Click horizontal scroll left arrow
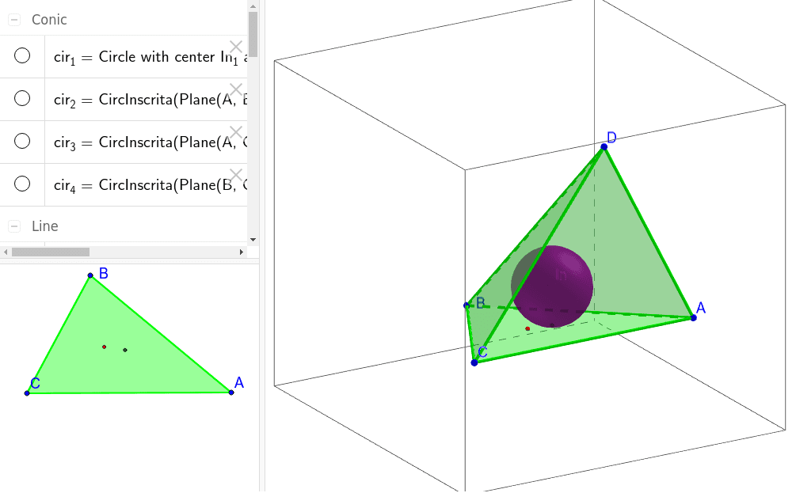796x493 pixels. (x=6, y=252)
